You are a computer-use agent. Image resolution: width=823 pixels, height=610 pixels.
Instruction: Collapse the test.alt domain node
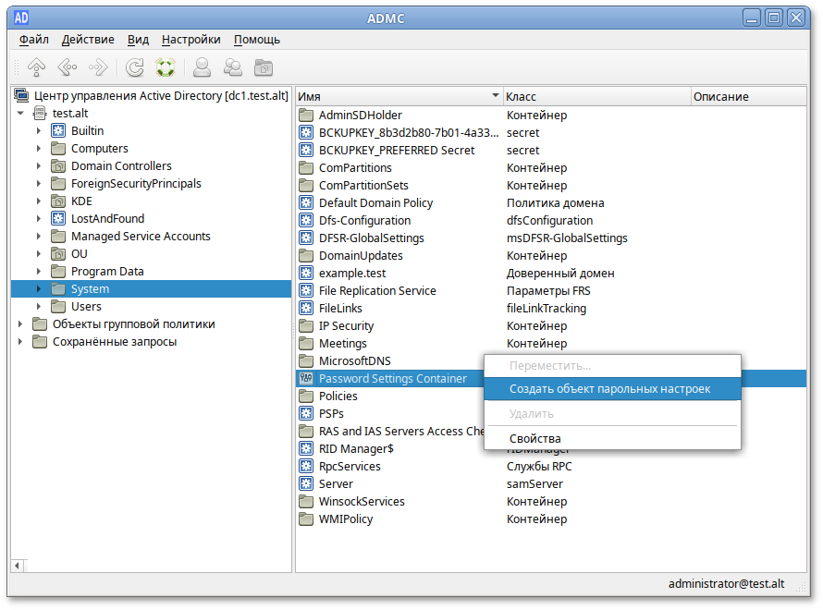21,113
